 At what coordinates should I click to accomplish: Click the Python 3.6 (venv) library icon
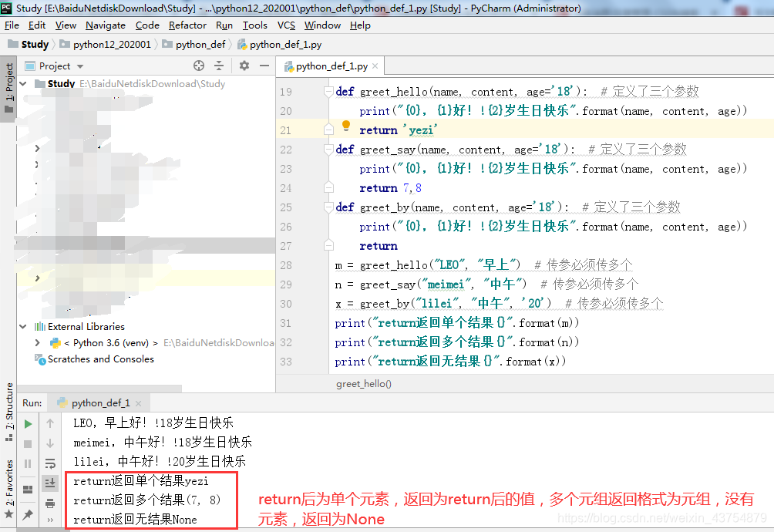pyautogui.click(x=56, y=343)
